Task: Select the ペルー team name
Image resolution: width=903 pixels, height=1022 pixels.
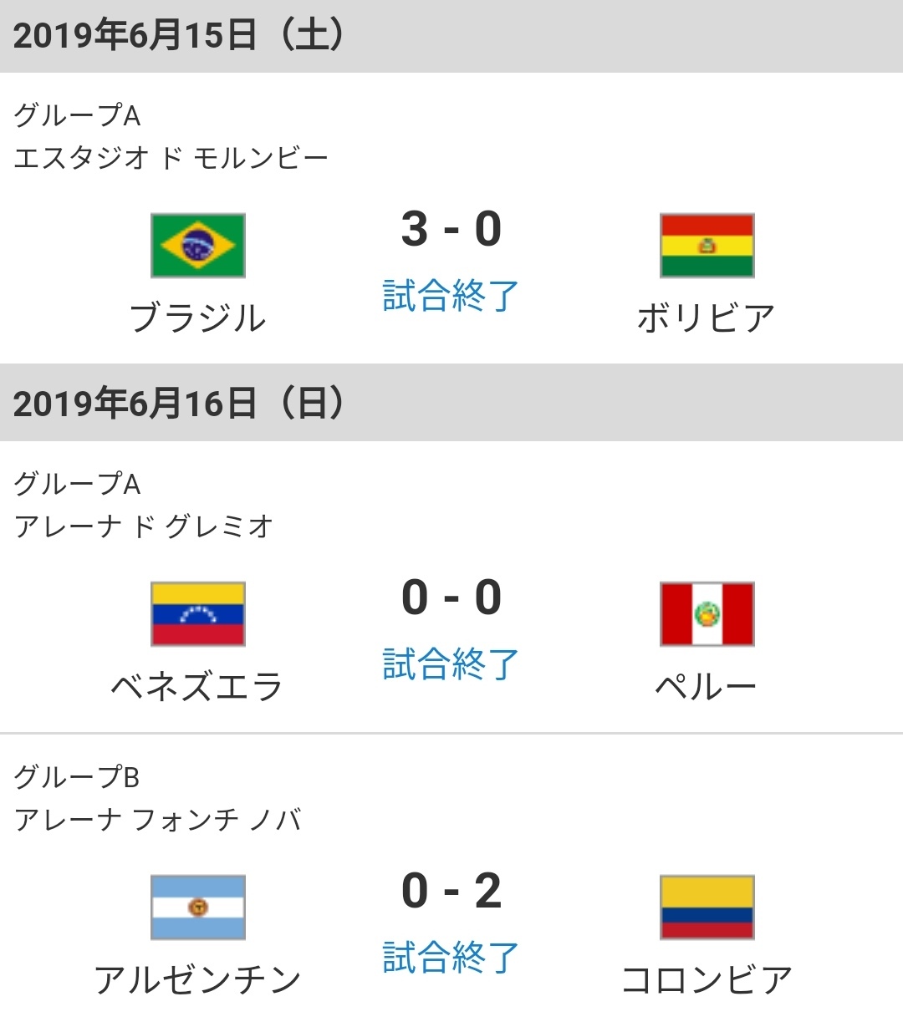Action: click(x=707, y=687)
